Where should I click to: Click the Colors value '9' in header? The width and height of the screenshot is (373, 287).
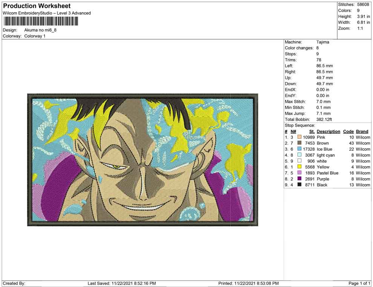(358, 11)
